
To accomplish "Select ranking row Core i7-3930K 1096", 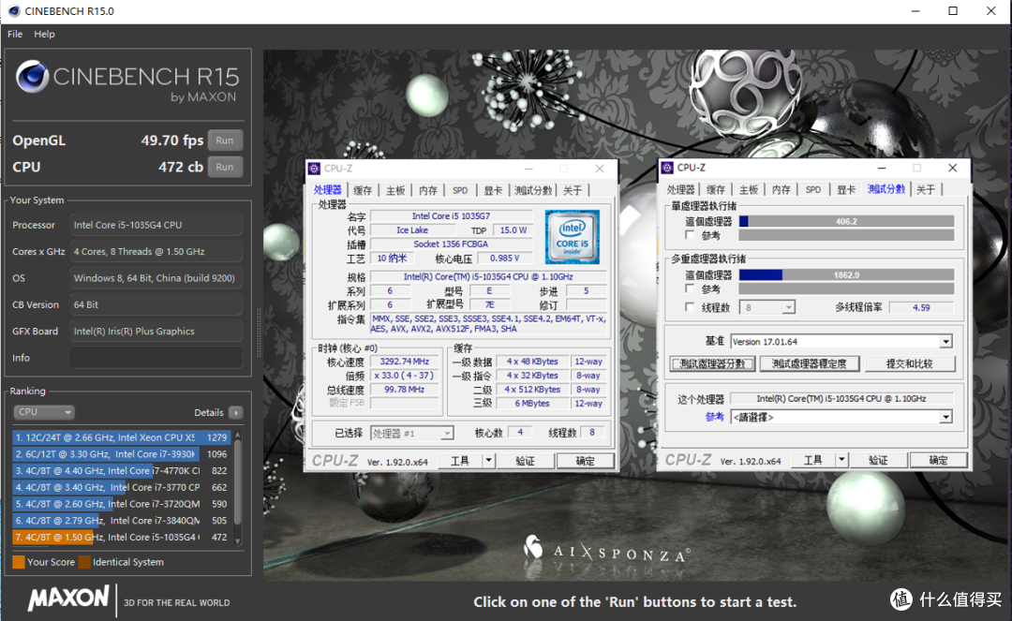I will pos(121,454).
